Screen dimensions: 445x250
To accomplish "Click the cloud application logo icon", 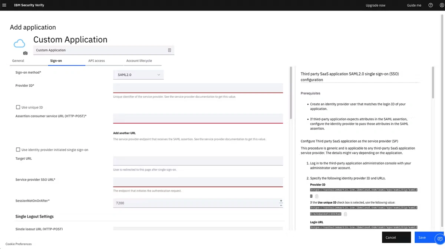I will point(19,44).
